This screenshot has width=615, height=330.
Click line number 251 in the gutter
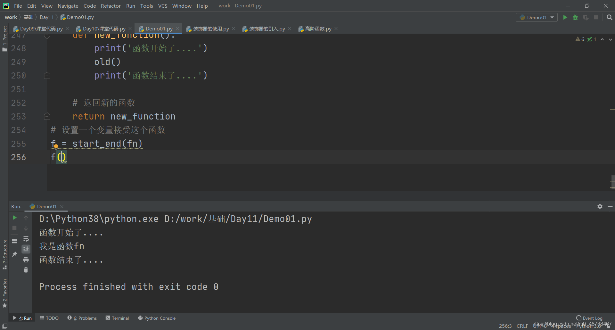18,89
